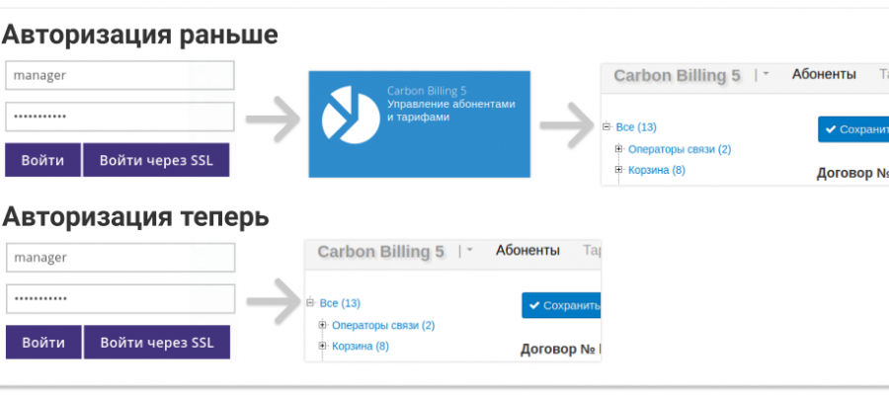Viewport: 889px width, 395px height.
Task: Click the gray arrow after the blue Carbon Billing tile
Action: [566, 125]
